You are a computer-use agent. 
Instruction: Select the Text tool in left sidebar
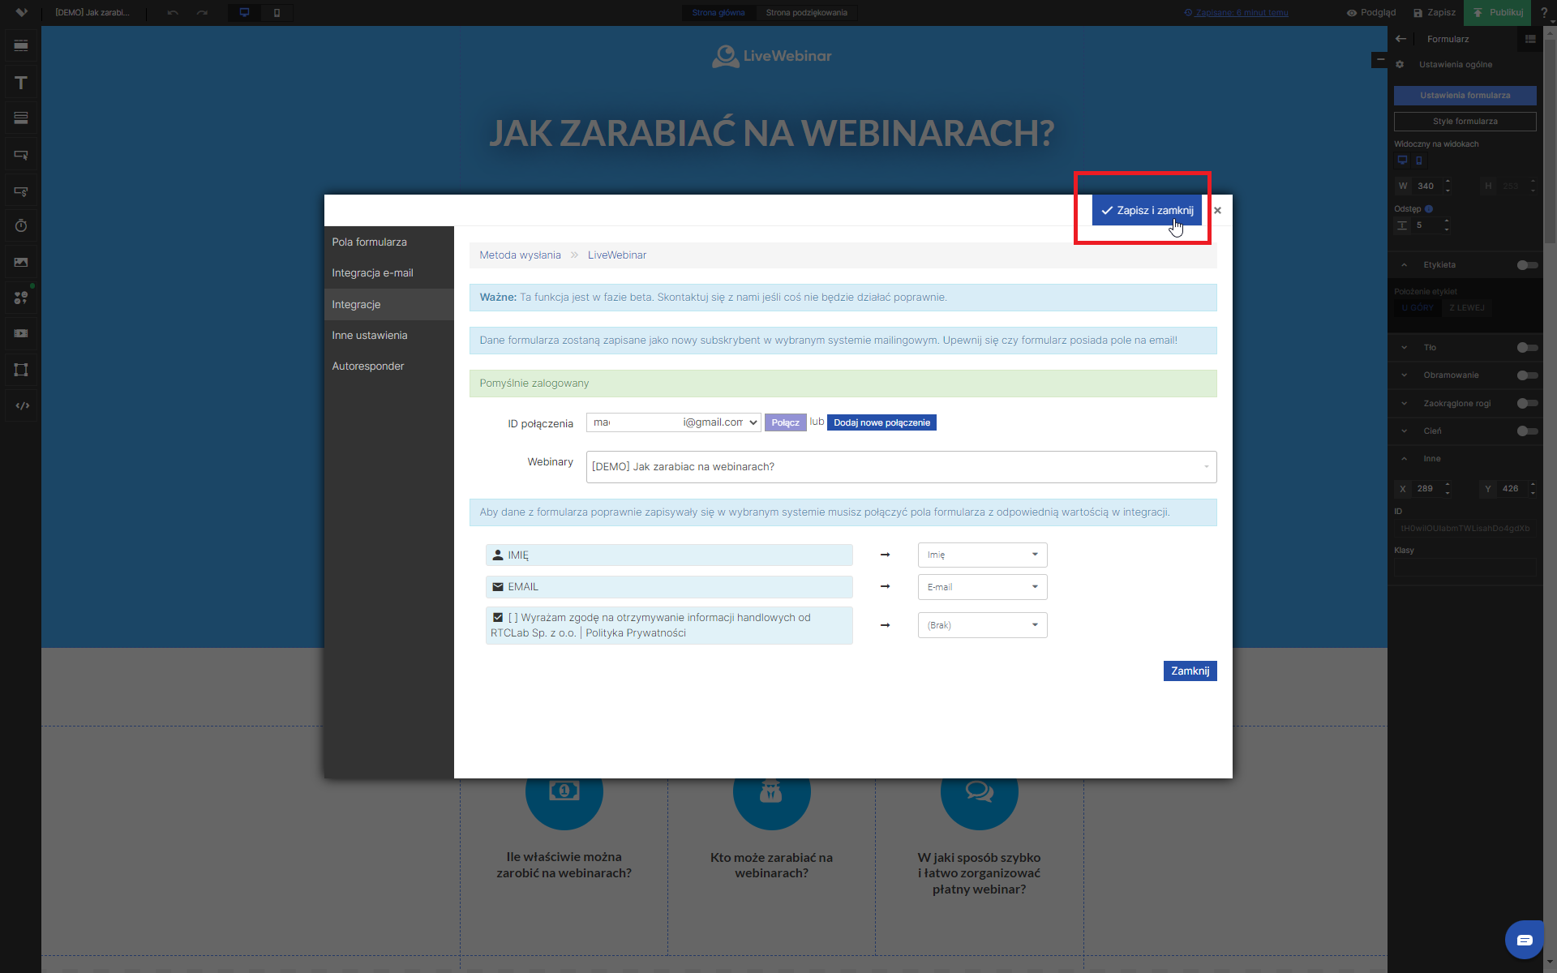[x=21, y=83]
